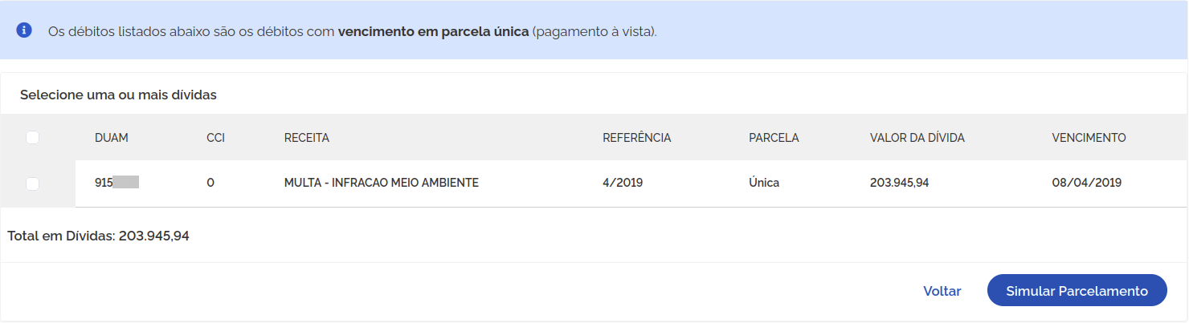This screenshot has height=323, width=1189.
Task: Toggle the select-all checkbox in table header
Action: 32,138
